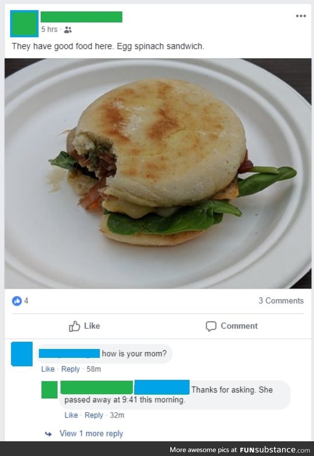Open the three-dot post options menu
Screen dimensions: 314x456
301,16
